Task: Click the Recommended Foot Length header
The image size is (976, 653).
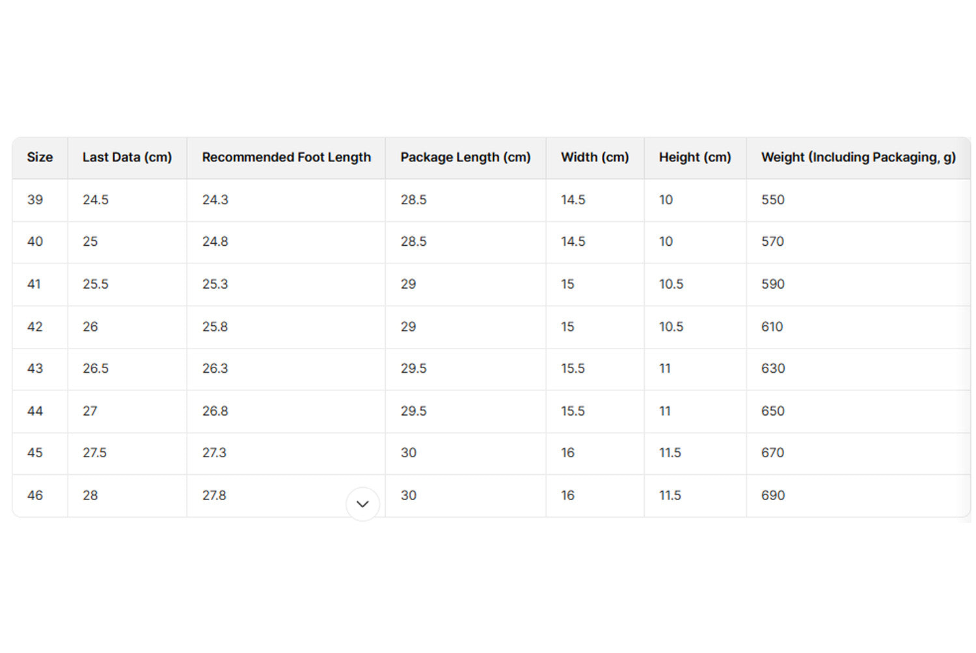Action: [x=286, y=157]
